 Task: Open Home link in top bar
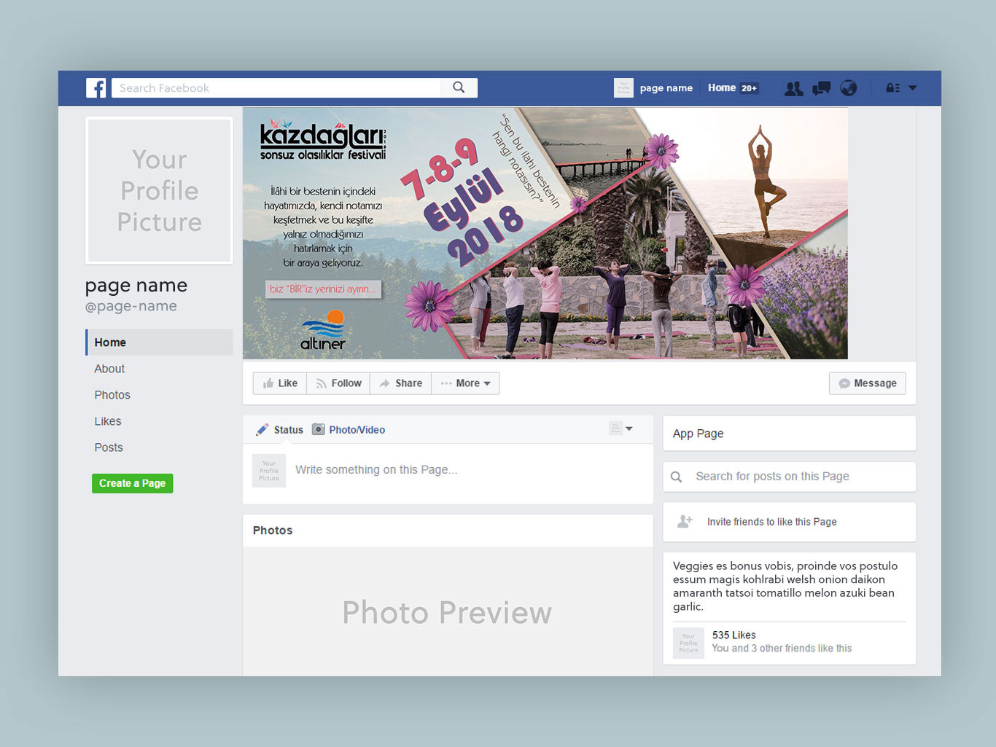(x=722, y=87)
